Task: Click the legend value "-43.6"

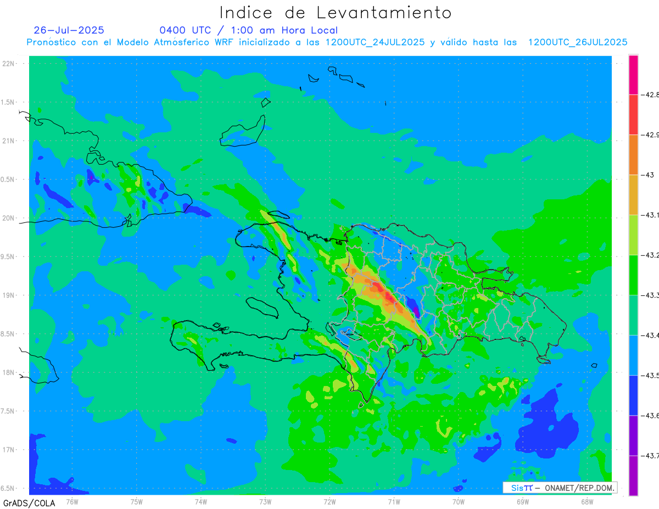Action: (x=650, y=416)
